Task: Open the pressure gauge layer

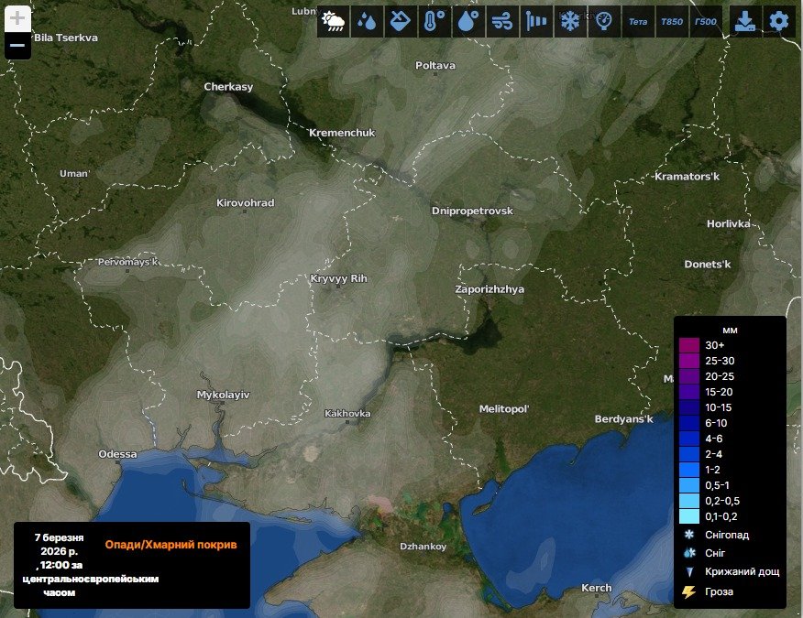Action: (603, 20)
